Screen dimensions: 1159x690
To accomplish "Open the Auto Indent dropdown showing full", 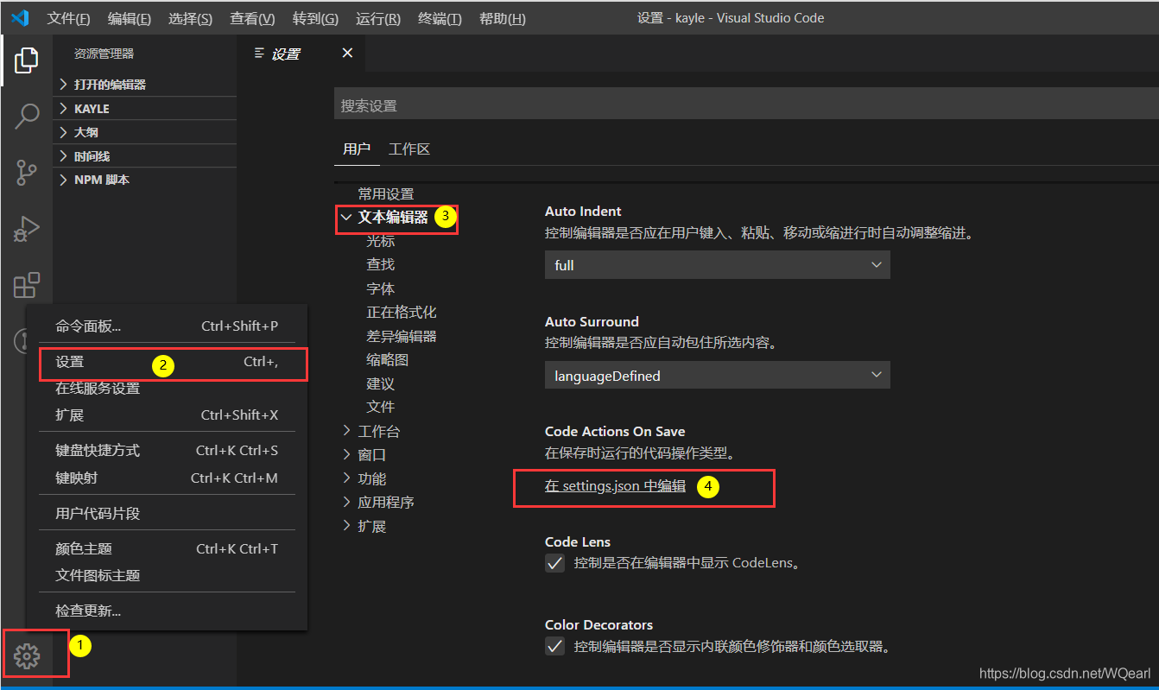I will click(717, 265).
